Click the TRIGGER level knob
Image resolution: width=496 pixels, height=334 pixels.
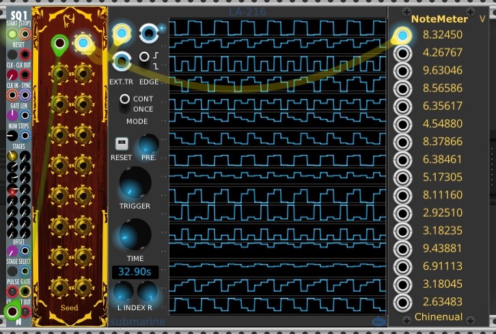135,182
